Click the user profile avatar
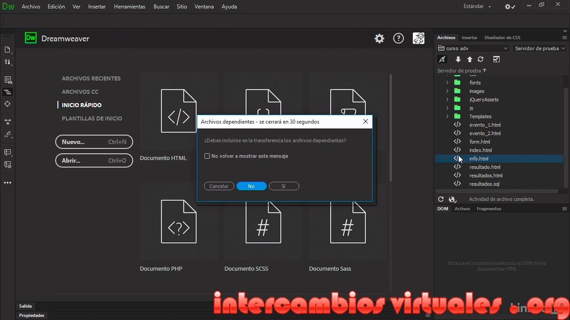 click(x=419, y=38)
